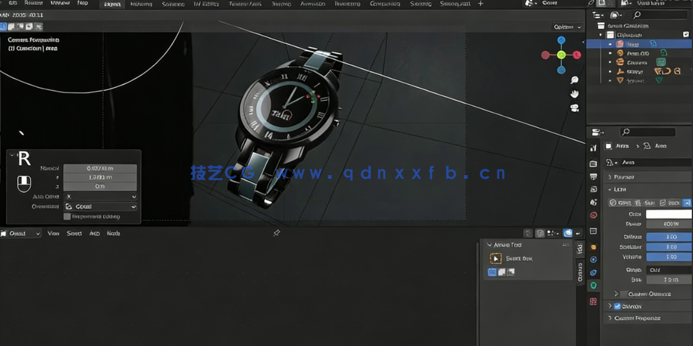
Task: Click the pin icon in node editor header
Action: (x=277, y=233)
